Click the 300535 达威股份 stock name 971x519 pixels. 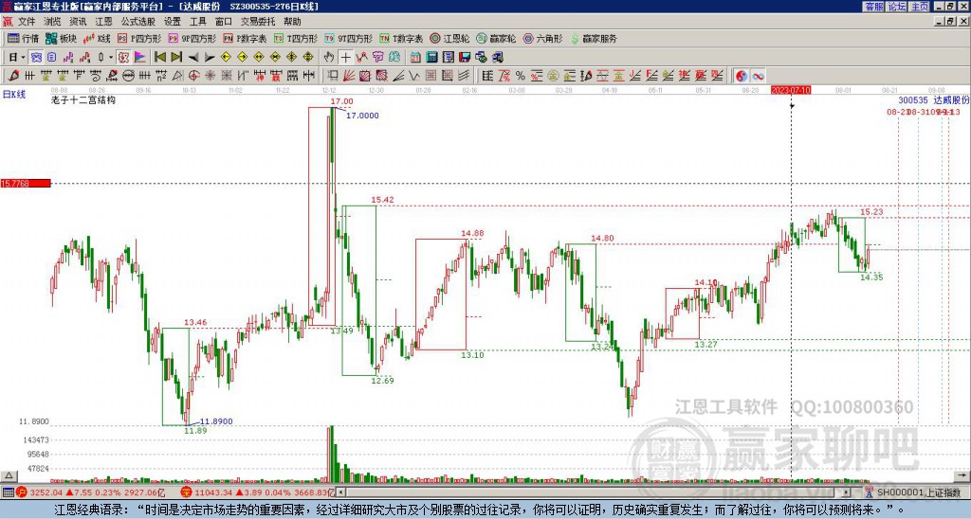[x=934, y=99]
